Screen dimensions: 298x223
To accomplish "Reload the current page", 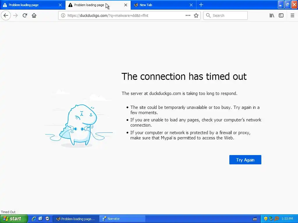I will pos(25,15).
